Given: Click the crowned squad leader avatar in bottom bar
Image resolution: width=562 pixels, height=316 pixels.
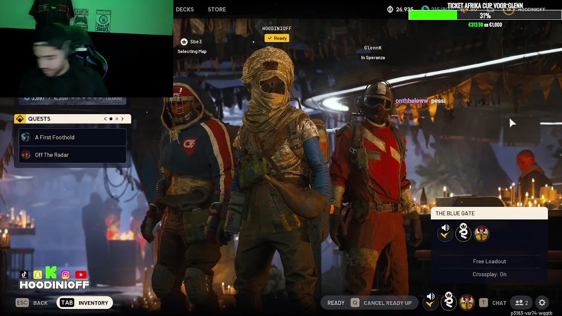Looking at the screenshot, I should point(449,301).
